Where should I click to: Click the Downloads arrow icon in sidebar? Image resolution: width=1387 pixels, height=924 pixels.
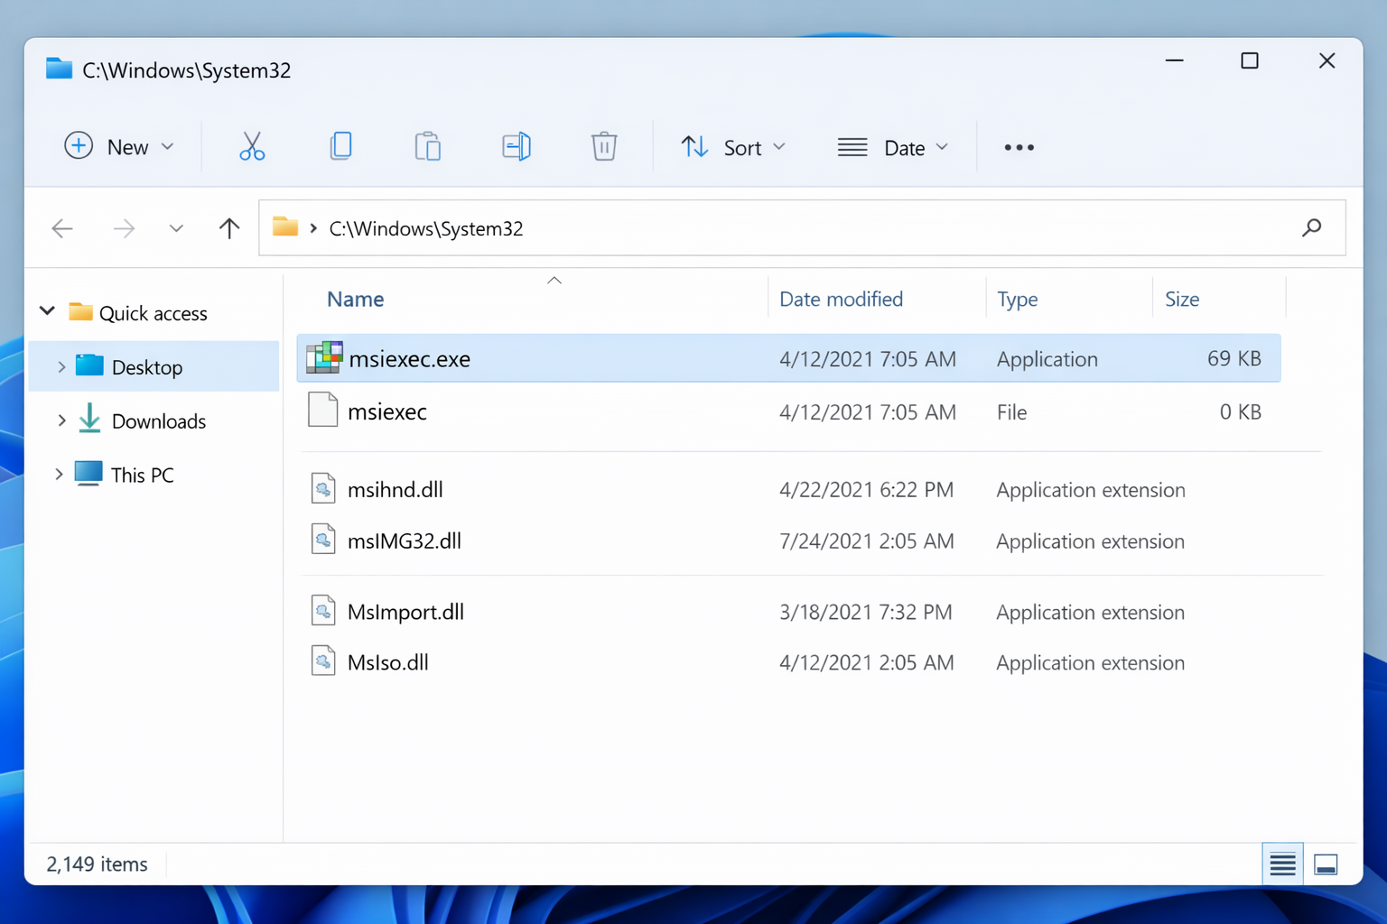click(x=89, y=419)
